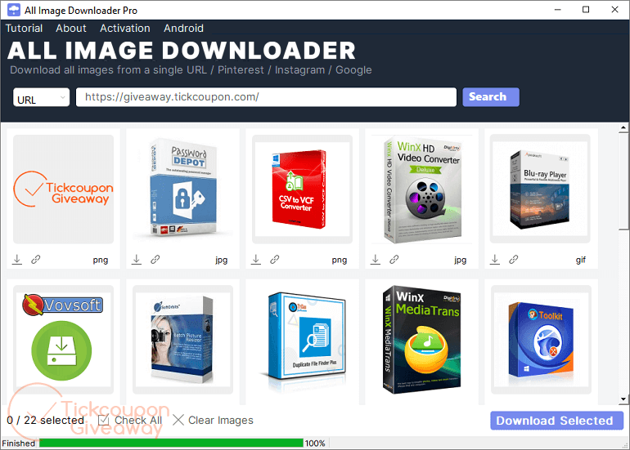This screenshot has width=630, height=450.
Task: Click the X icon beside Clear Images
Action: 178,420
